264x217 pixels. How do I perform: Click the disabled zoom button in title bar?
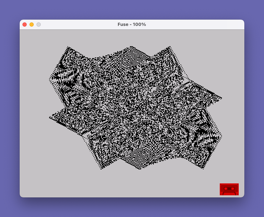click(39, 24)
